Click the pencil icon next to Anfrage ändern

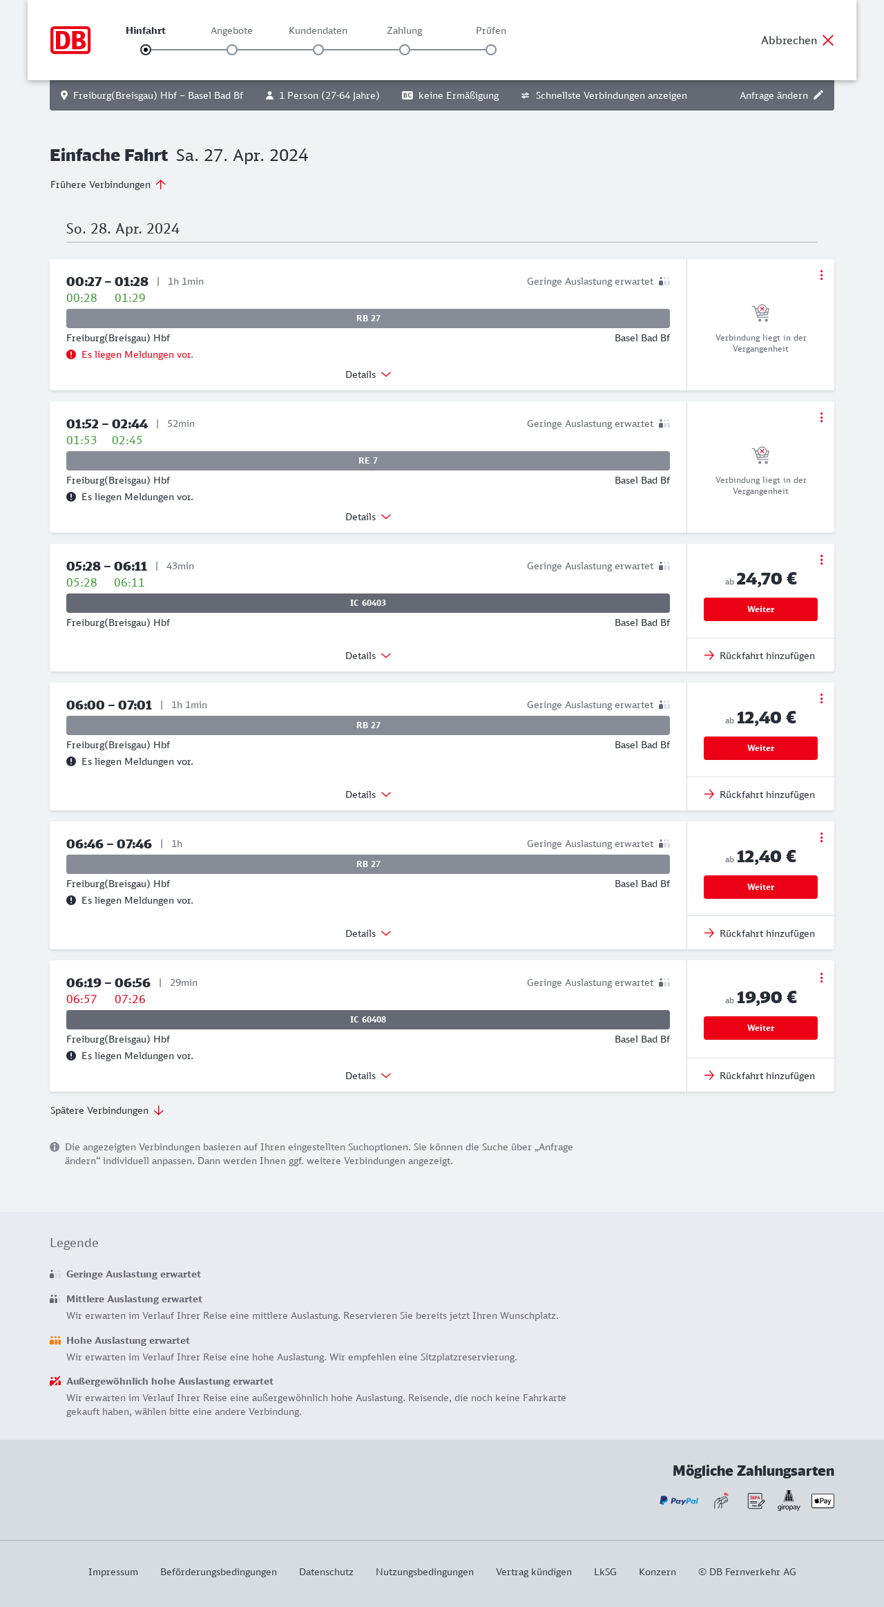click(818, 95)
